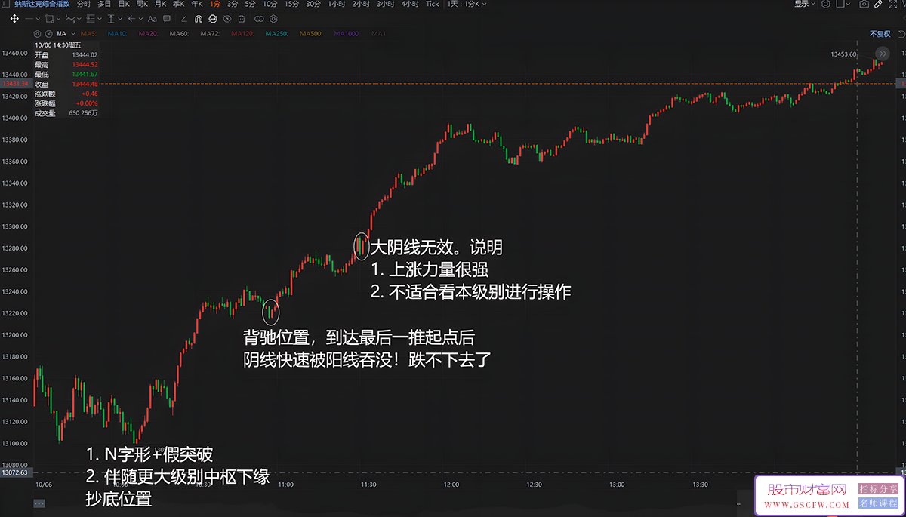Screen dimensions: 906x517
Task: Select the 15分 timeframe
Action: click(291, 4)
